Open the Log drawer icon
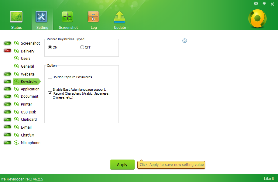The image size is (278, 182). [x=94, y=17]
